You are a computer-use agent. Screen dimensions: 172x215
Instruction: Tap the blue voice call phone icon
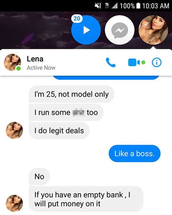coord(111,62)
